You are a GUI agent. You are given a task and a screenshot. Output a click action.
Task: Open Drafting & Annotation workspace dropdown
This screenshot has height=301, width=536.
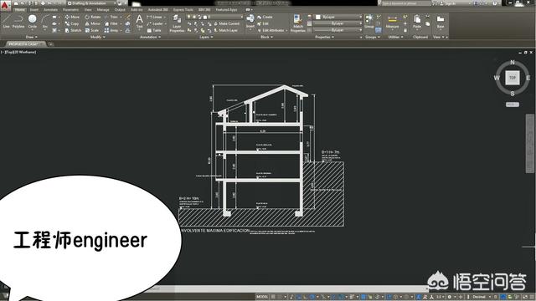click(92, 3)
